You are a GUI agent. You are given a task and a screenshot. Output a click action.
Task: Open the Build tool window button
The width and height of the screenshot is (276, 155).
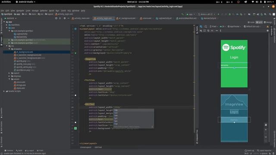tap(19, 151)
